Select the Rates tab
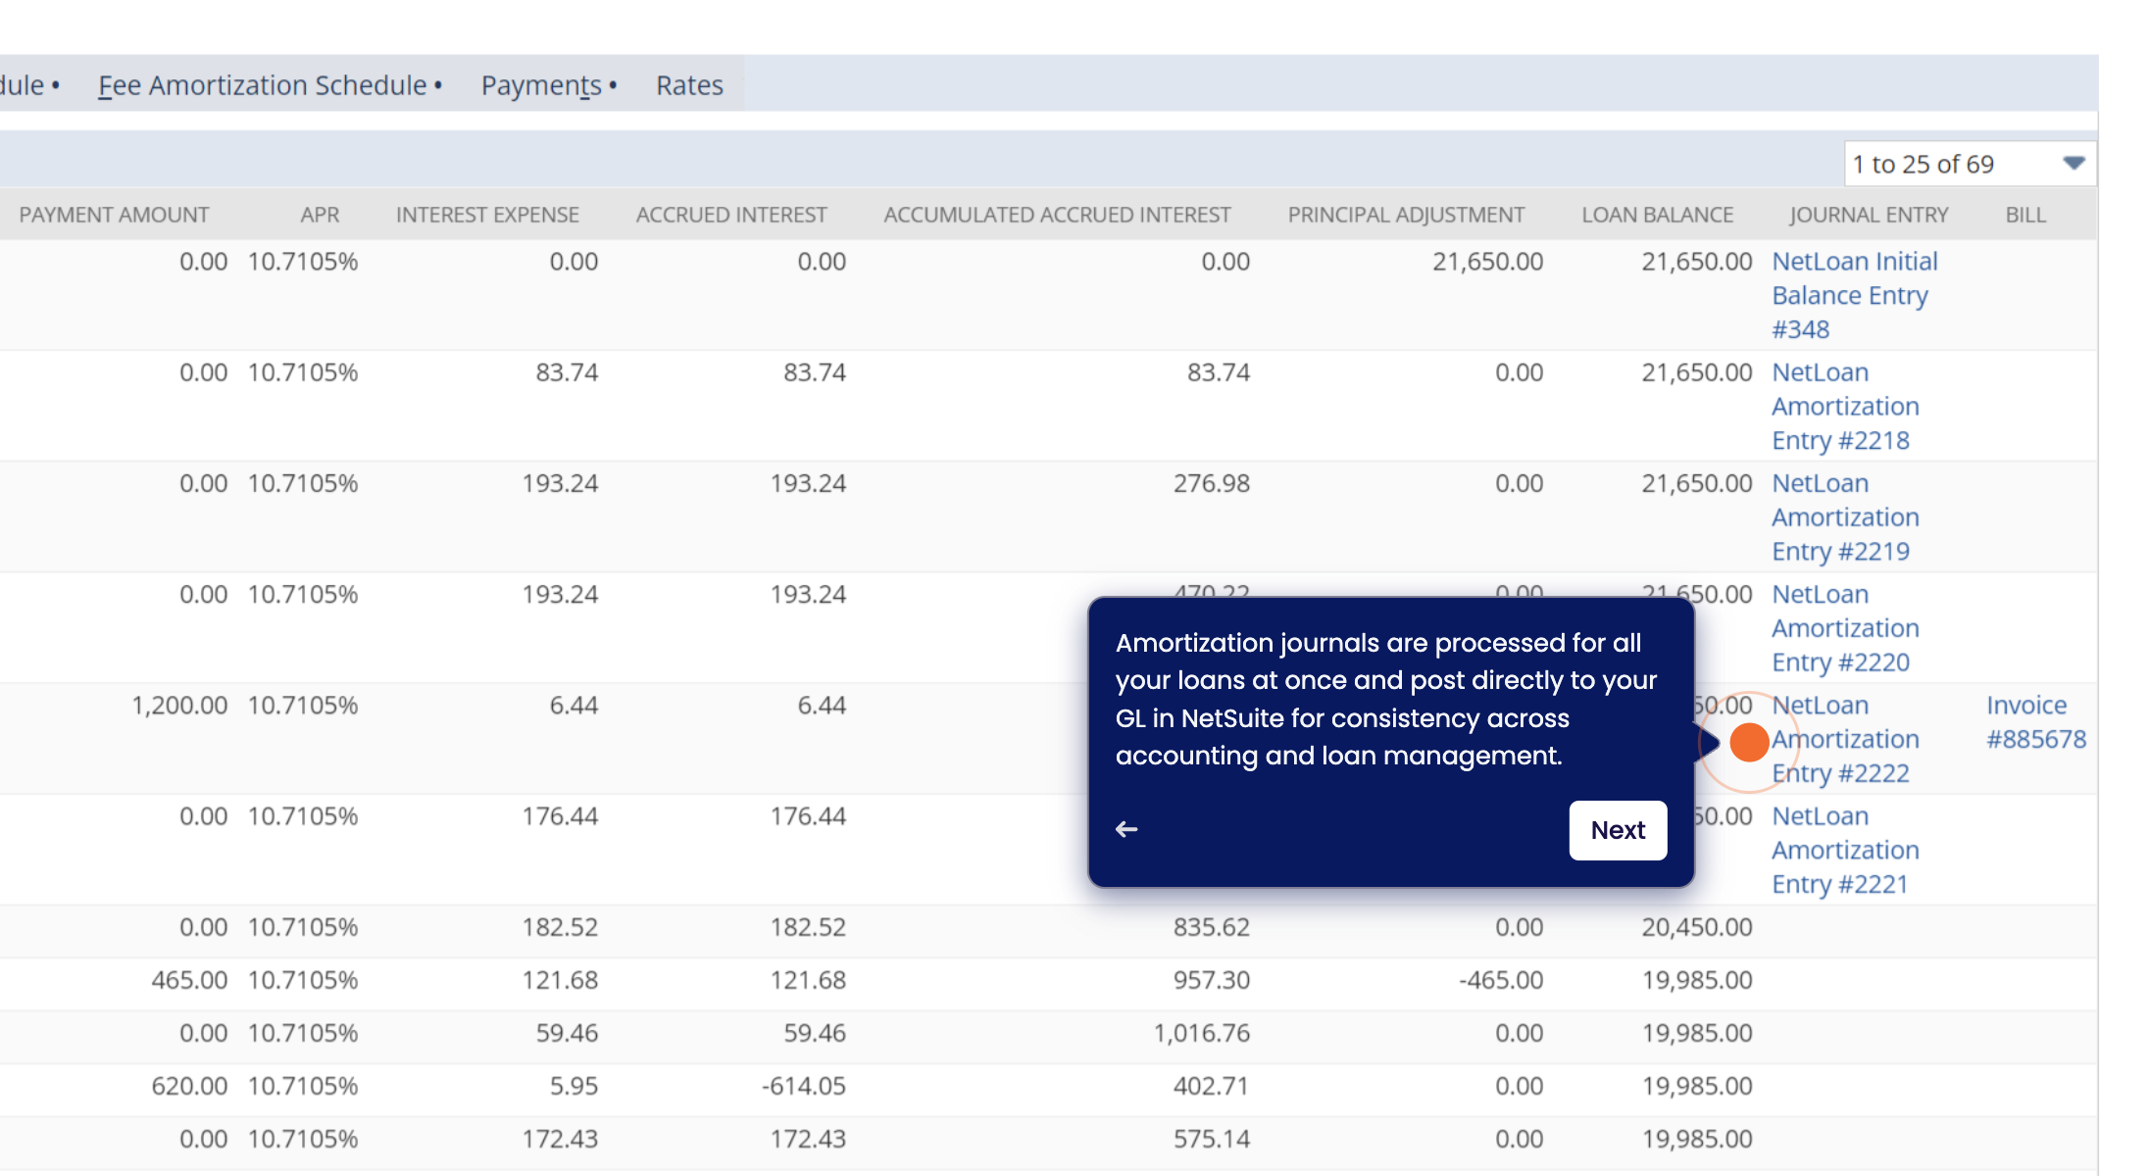 pos(689,85)
